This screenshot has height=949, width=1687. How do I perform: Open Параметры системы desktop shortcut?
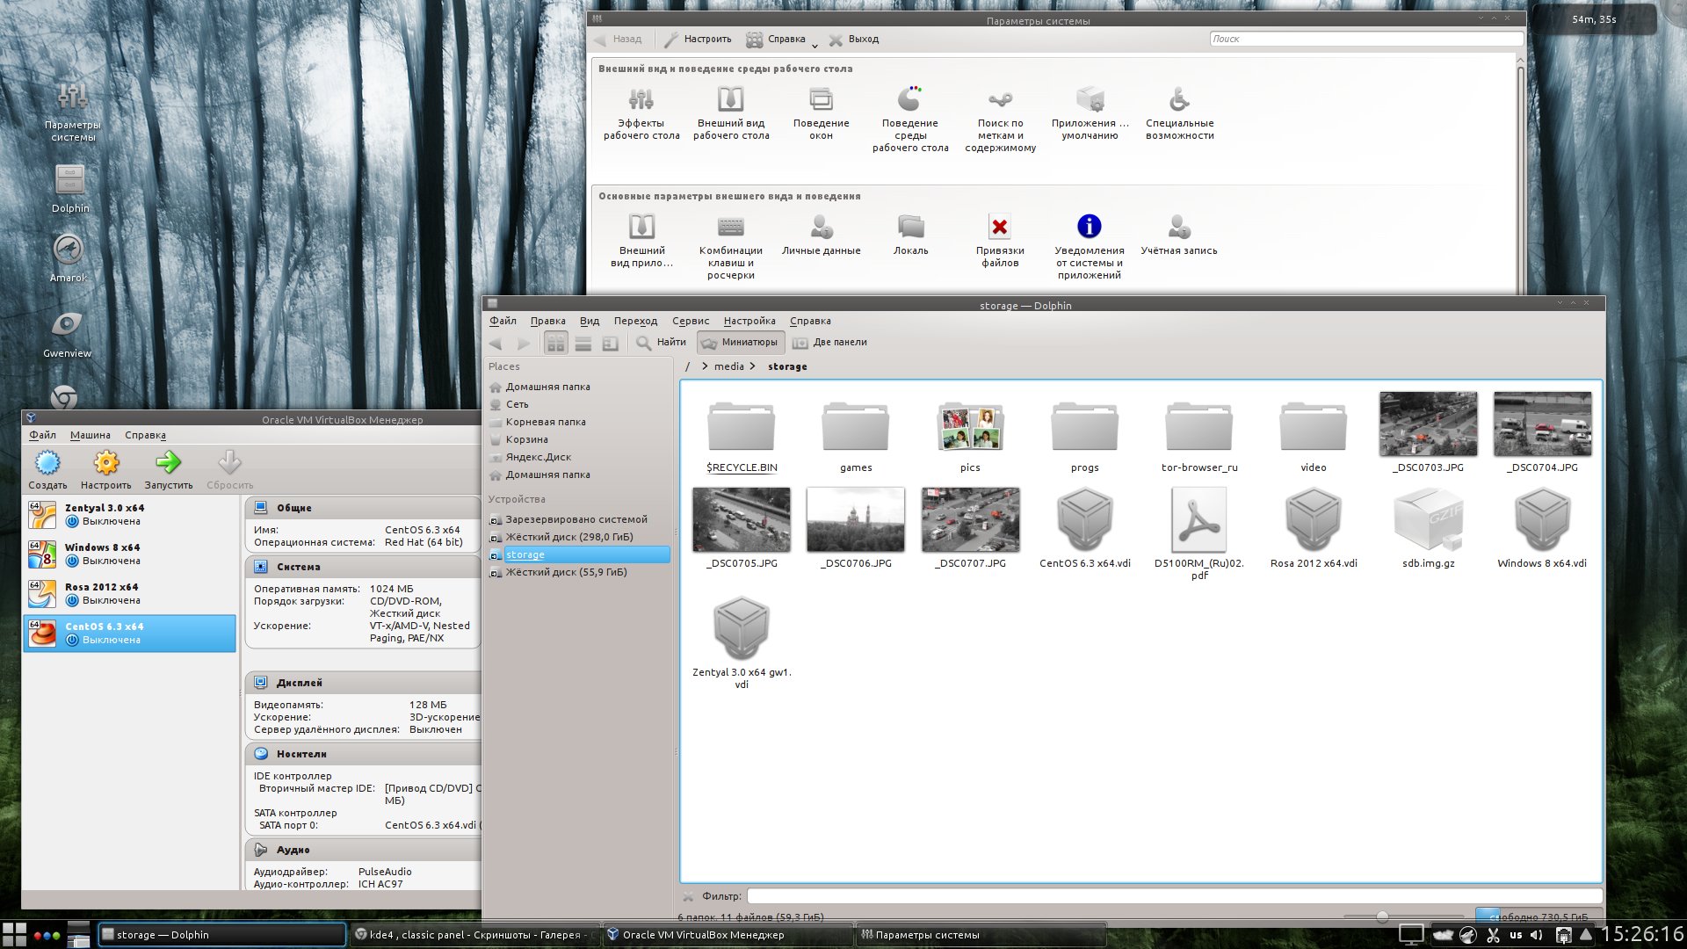[x=72, y=111]
